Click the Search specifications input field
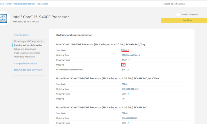This screenshot has width=207, height=124. tap(184, 4)
